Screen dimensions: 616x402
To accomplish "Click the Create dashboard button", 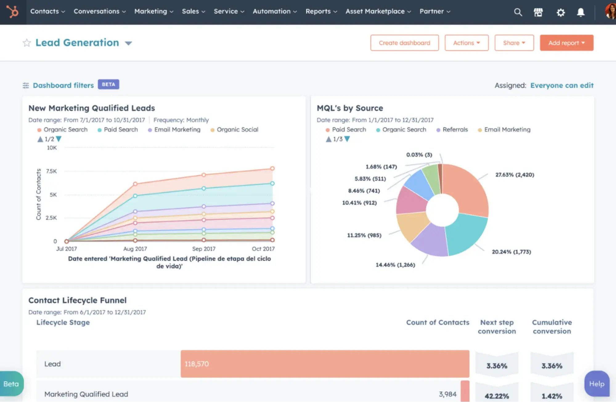I will click(404, 43).
